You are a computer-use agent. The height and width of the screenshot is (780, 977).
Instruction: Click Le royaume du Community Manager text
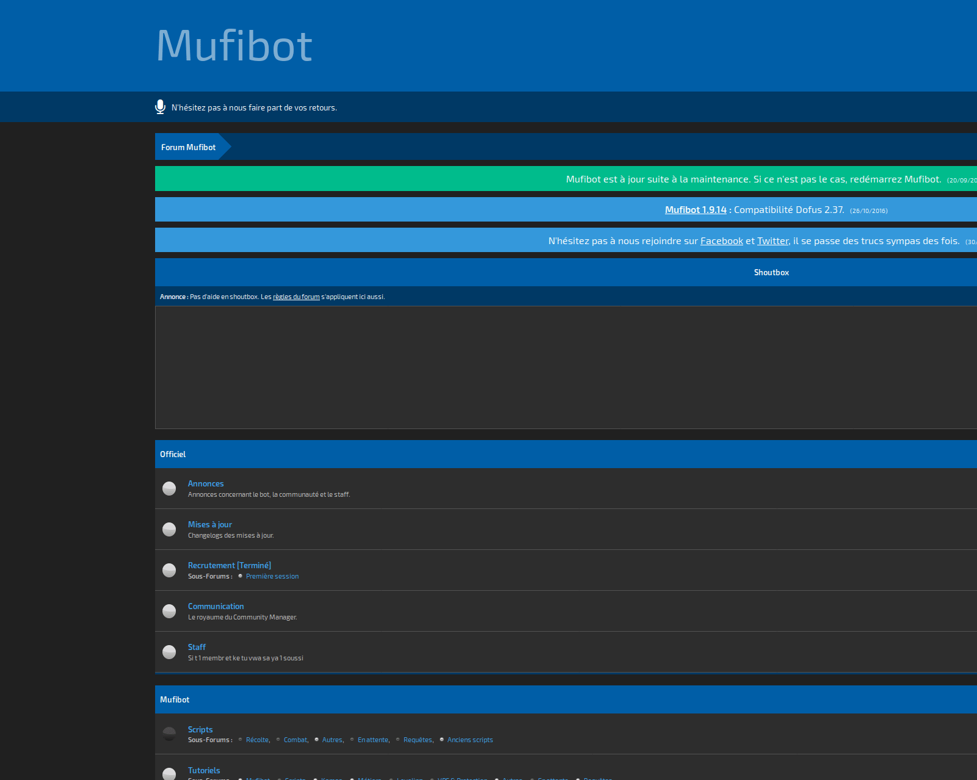pos(242,617)
